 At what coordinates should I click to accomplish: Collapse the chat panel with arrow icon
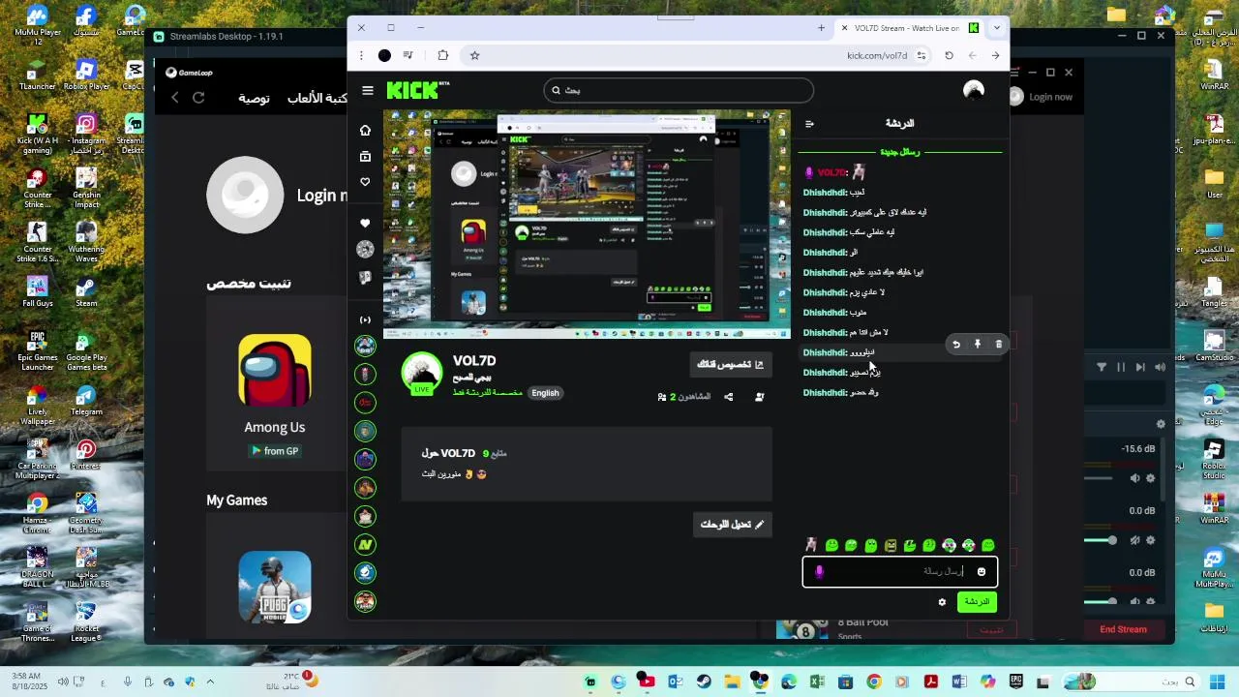point(810,124)
